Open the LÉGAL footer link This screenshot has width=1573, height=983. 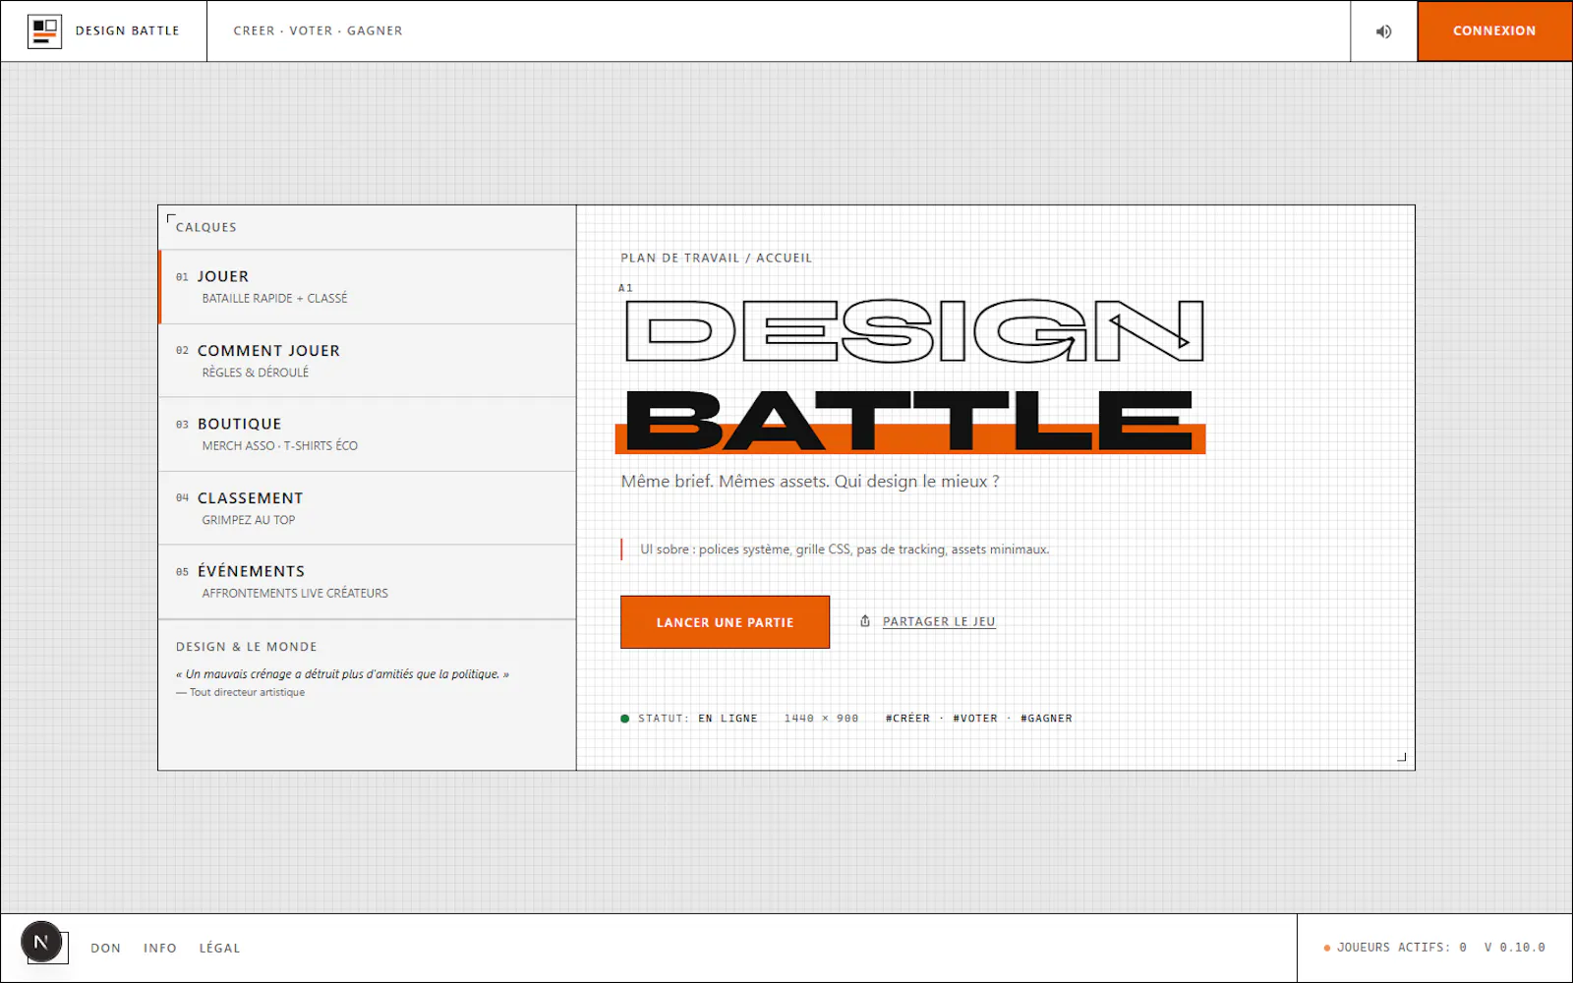coord(220,949)
